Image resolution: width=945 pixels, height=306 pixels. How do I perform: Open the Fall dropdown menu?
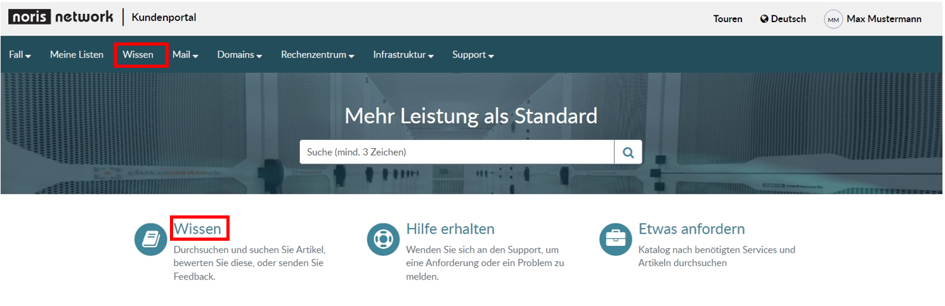tap(20, 55)
